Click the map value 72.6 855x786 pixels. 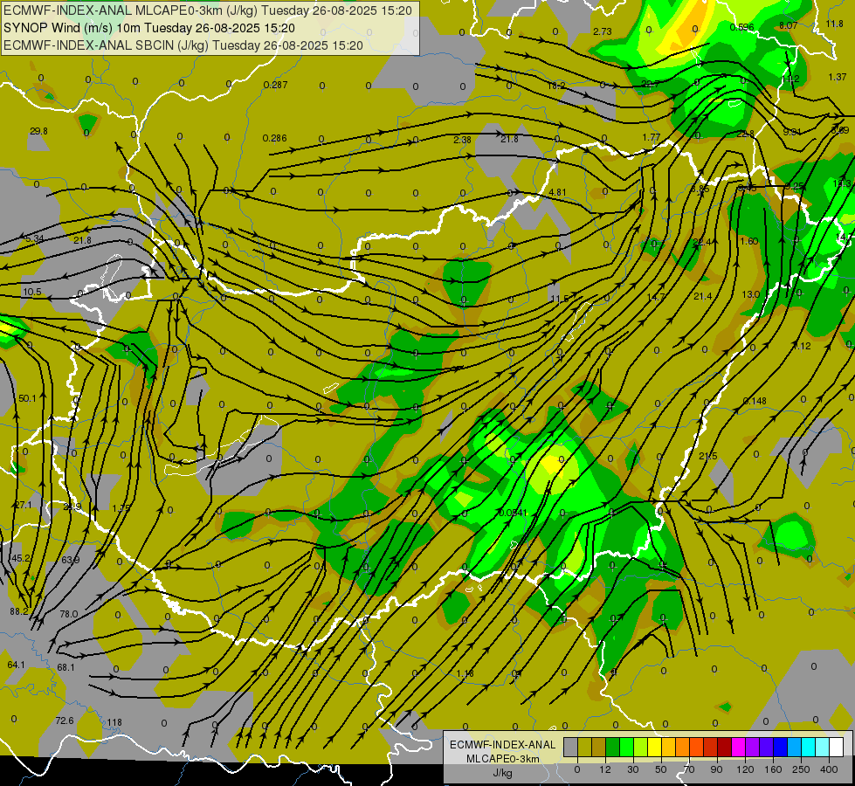tap(65, 721)
